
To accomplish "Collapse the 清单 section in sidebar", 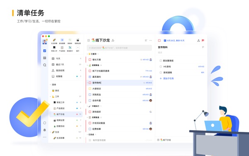I will coord(51,84).
